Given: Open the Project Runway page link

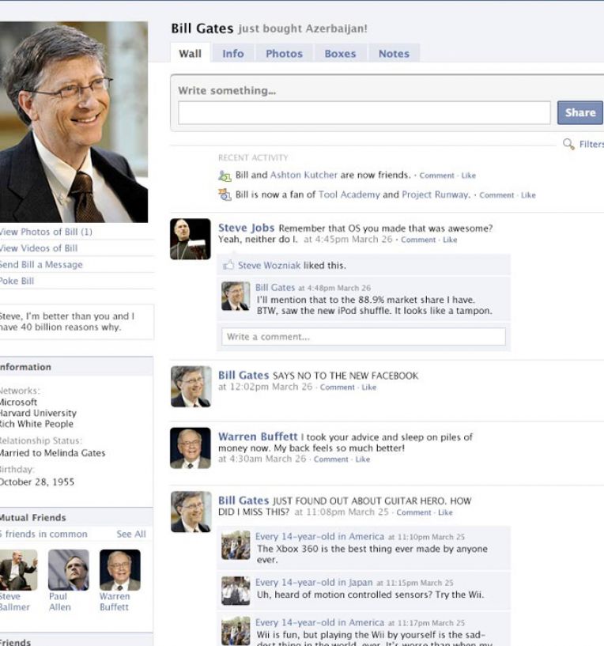Looking at the screenshot, I should click(436, 195).
